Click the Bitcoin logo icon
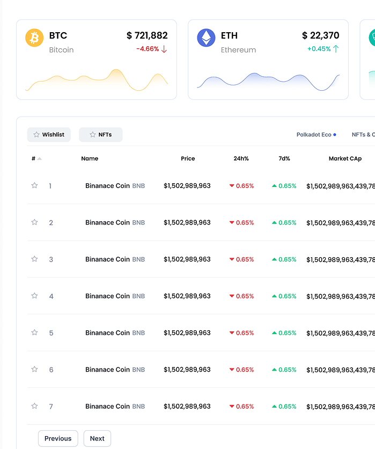This screenshot has height=449, width=375. point(34,38)
